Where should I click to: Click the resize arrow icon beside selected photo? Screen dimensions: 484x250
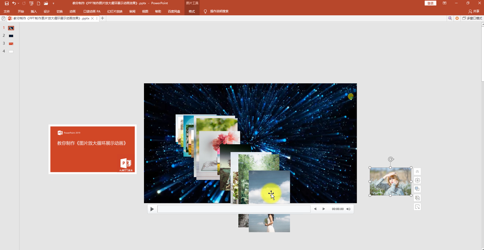click(417, 207)
